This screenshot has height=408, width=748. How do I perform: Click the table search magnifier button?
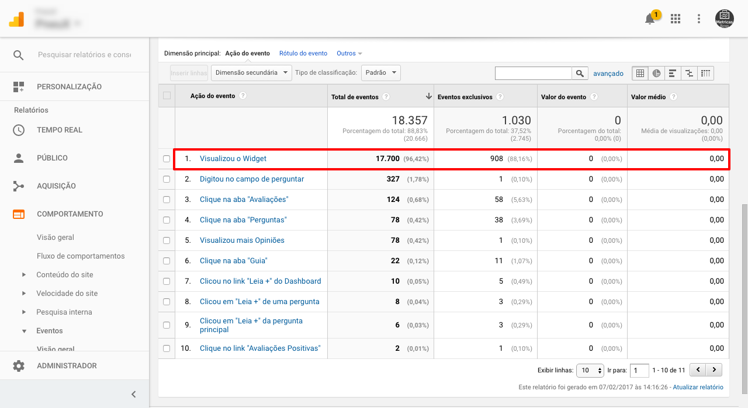(580, 74)
